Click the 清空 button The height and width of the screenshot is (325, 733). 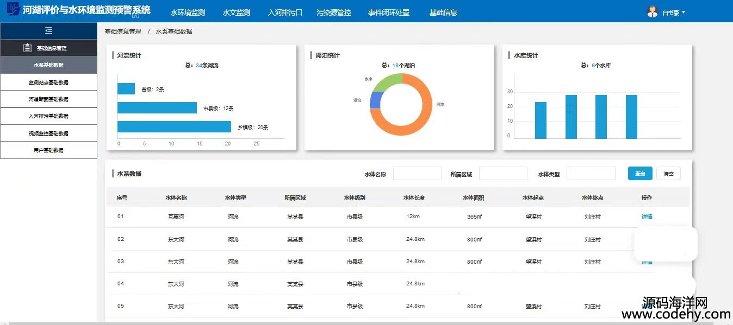coord(668,174)
